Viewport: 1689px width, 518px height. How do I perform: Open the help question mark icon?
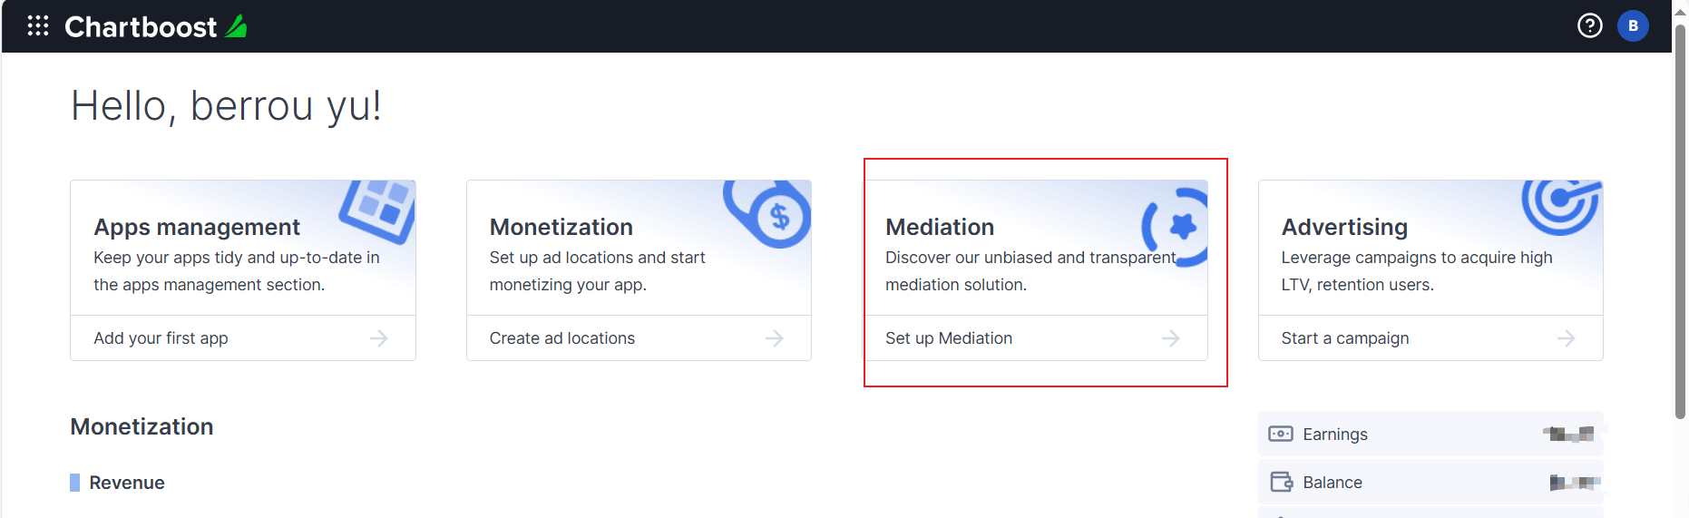[x=1589, y=25]
